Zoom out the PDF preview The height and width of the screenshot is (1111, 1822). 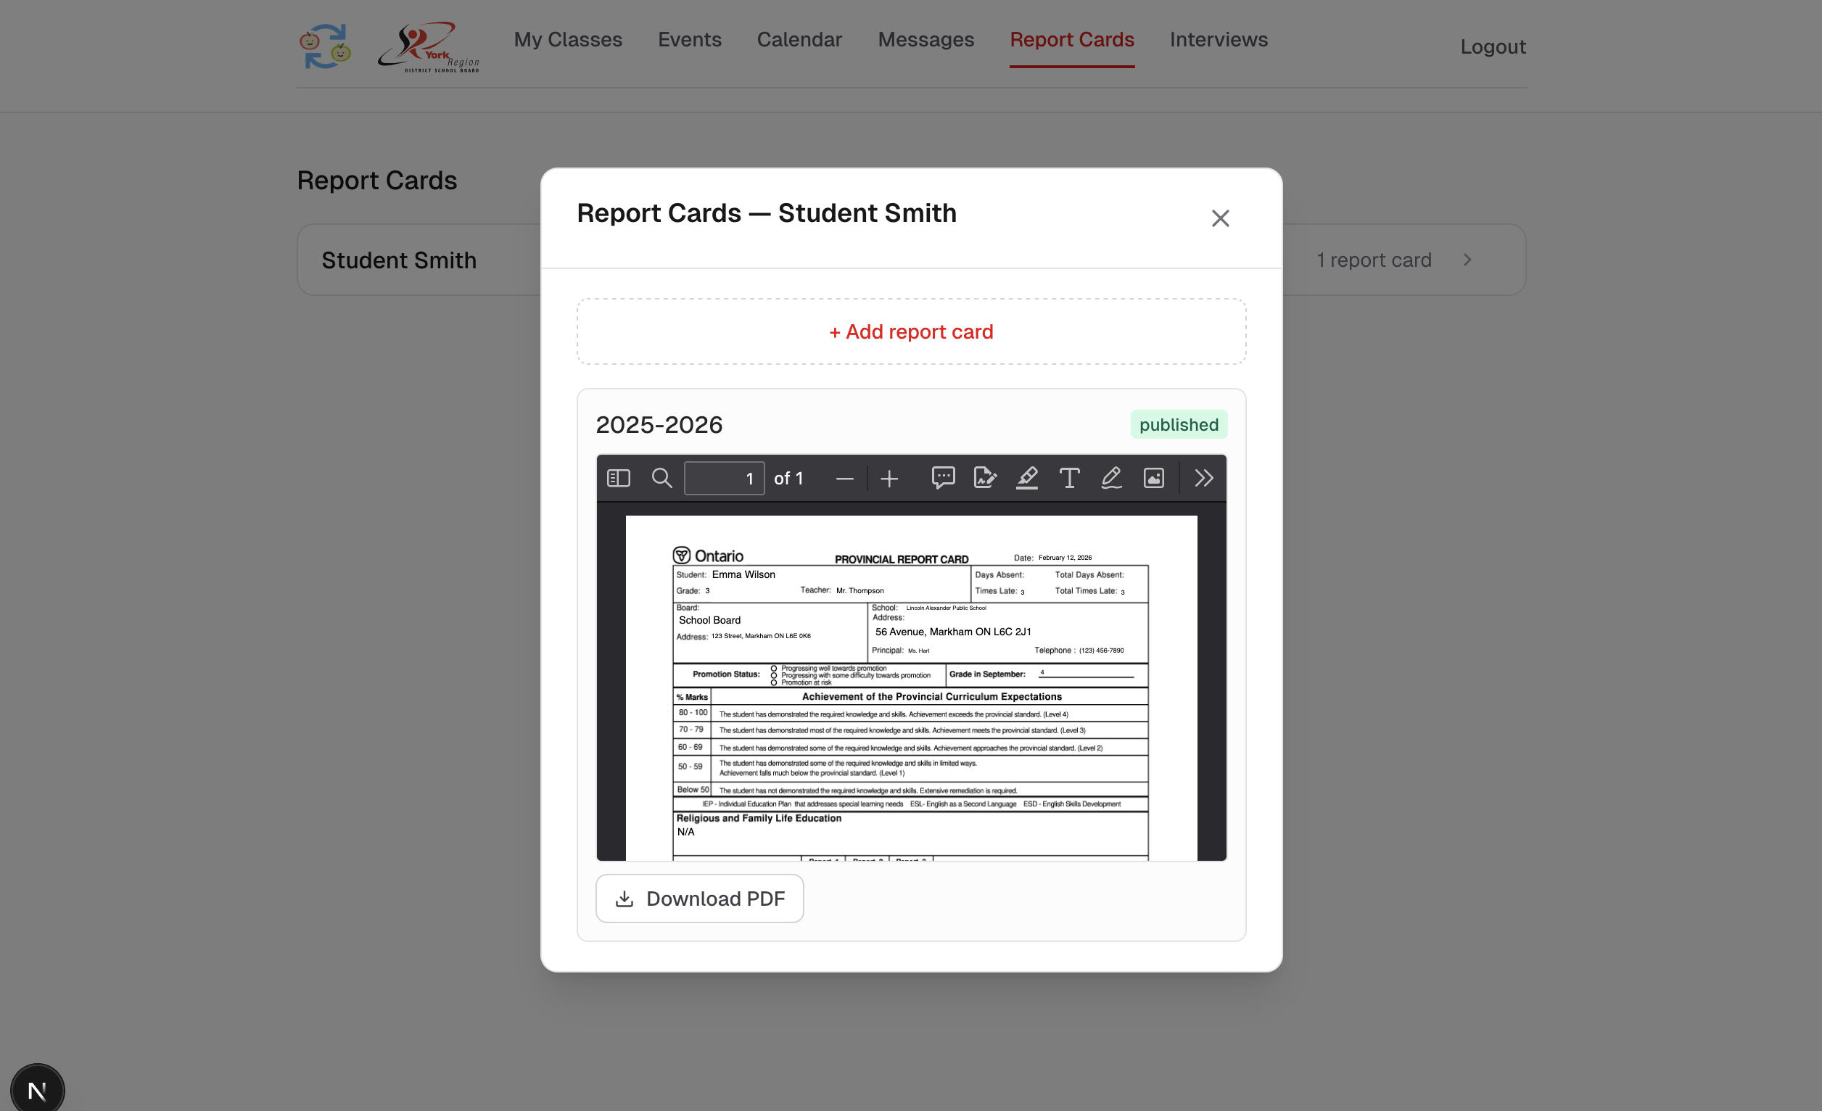844,479
